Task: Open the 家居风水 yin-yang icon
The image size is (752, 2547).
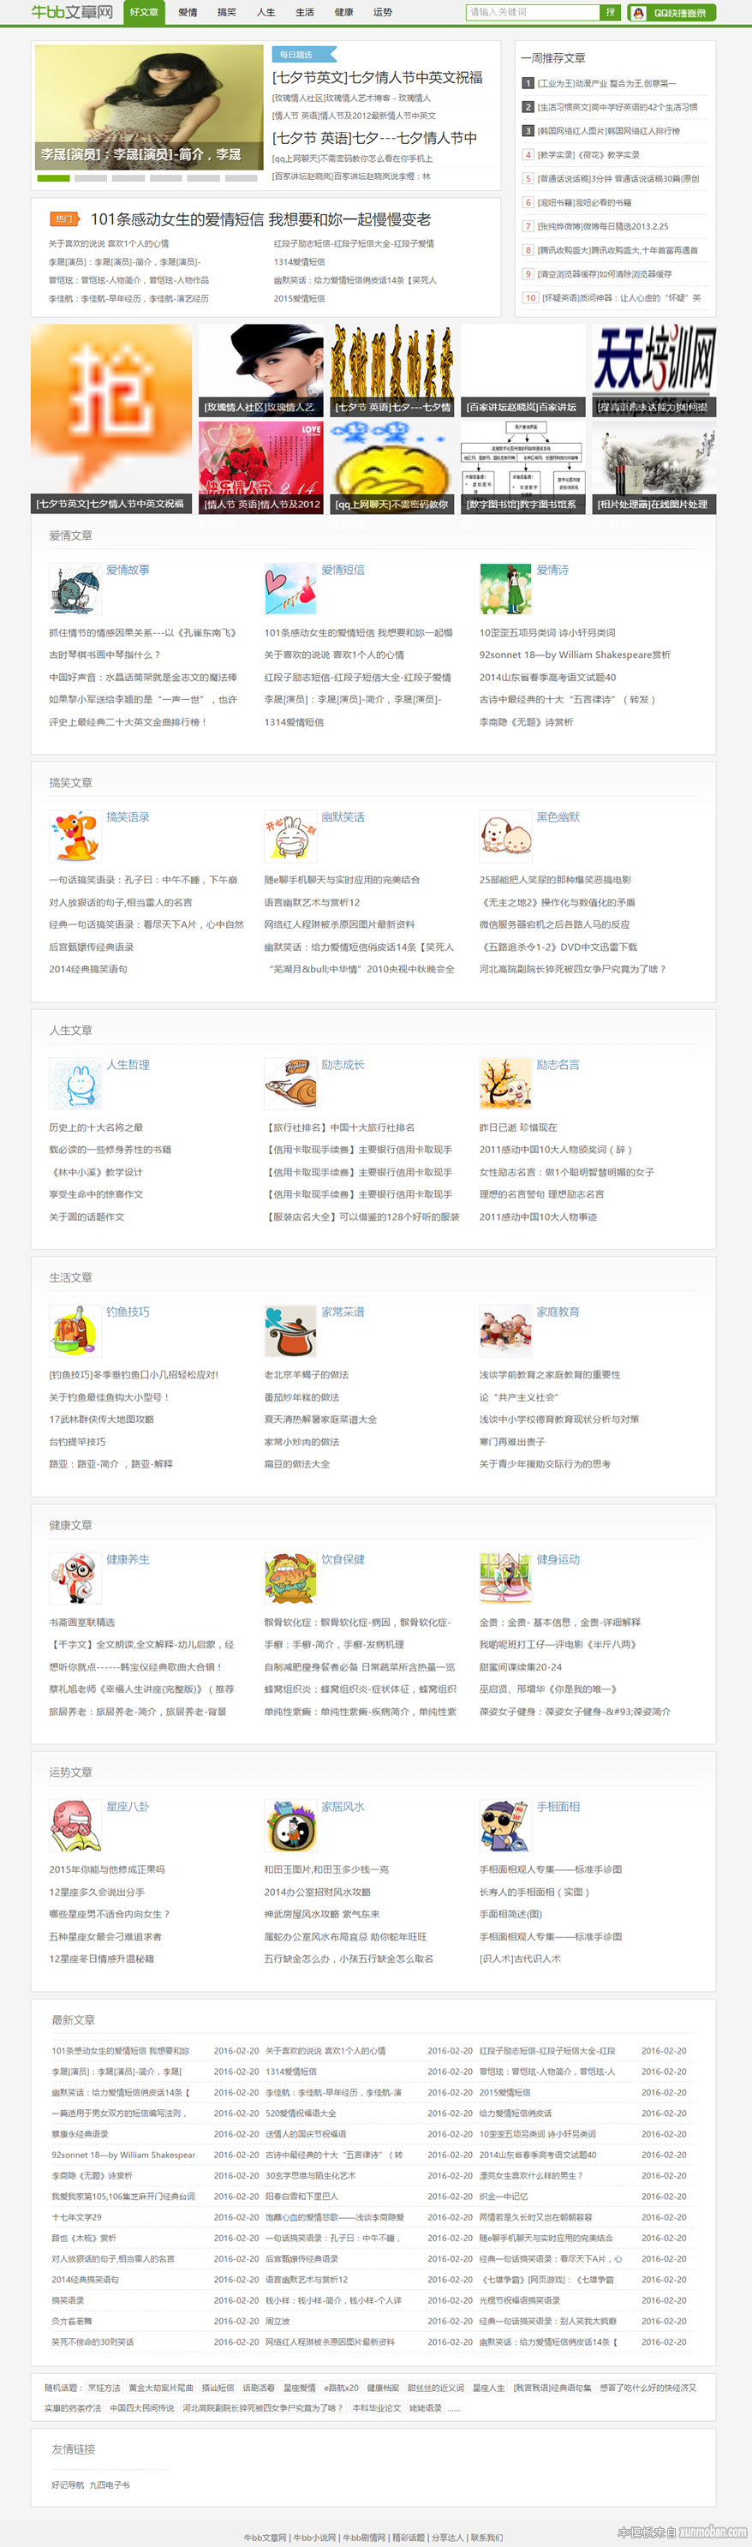Action: click(290, 1825)
